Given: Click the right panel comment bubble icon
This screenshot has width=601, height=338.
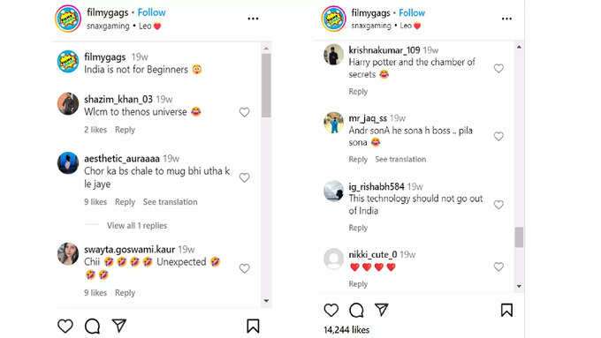Looking at the screenshot, I should click(x=356, y=310).
